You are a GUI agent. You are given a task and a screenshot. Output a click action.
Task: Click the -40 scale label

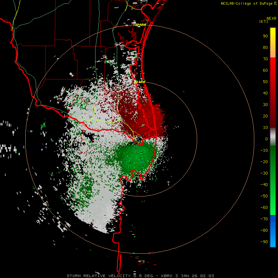coord(264,185)
